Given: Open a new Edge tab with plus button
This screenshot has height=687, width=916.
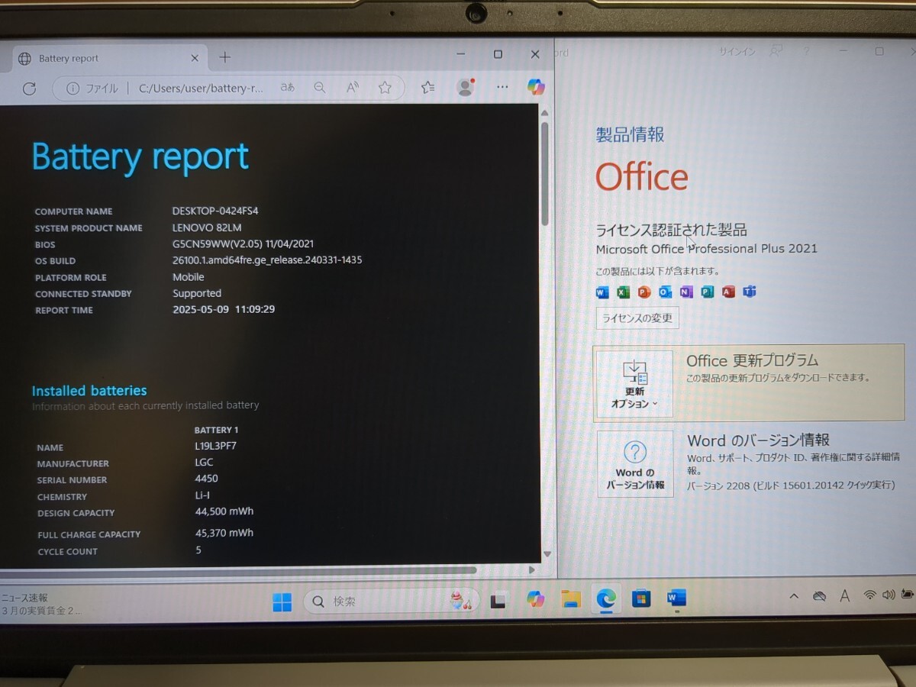Looking at the screenshot, I should pyautogui.click(x=224, y=57).
